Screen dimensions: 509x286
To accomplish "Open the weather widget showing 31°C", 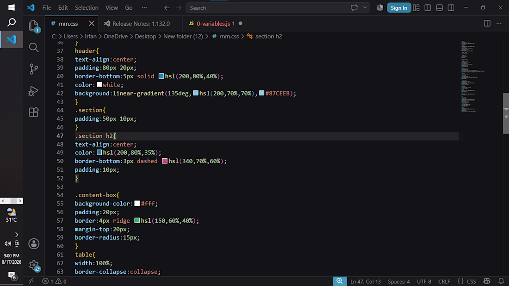I will tap(12, 215).
